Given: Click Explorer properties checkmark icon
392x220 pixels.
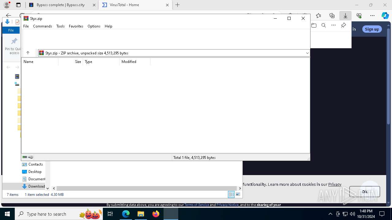Looking at the screenshot, I should (x=17, y=22).
